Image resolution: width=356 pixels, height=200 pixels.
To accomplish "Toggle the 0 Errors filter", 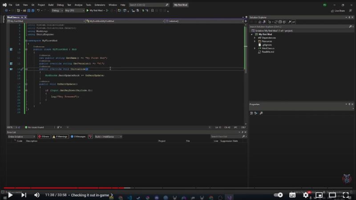I will (44, 137).
